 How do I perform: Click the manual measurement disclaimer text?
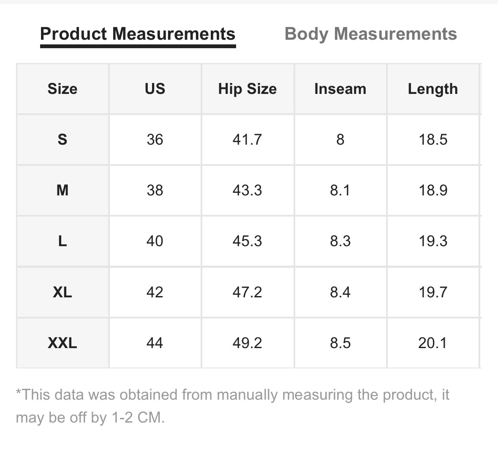pos(232,406)
